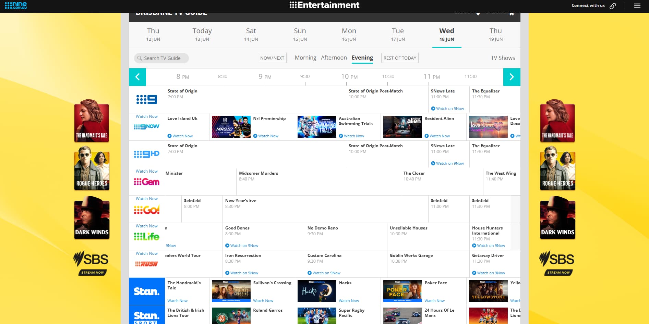Open New Year's Eve 8:30 PM listing
649x324 pixels.
point(325,209)
